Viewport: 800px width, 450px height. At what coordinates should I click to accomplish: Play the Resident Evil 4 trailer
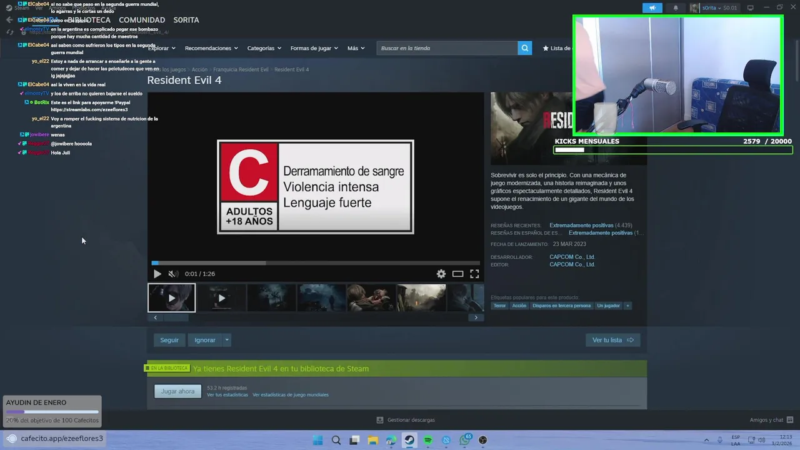pyautogui.click(x=157, y=274)
